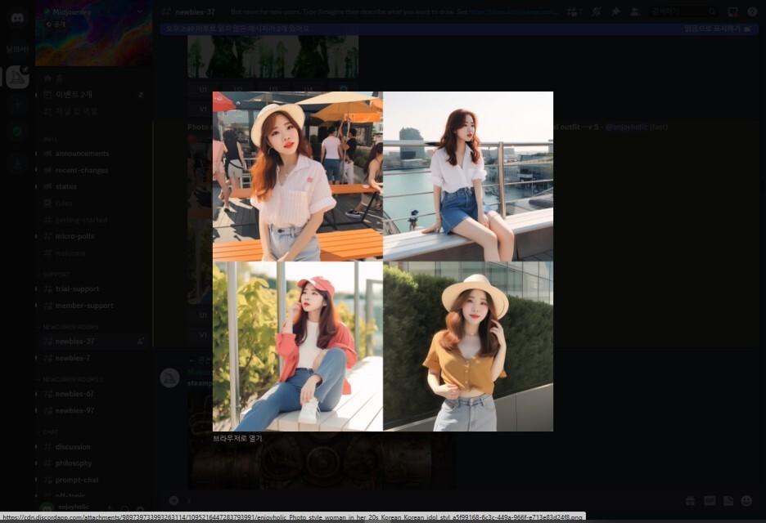The width and height of the screenshot is (766, 523).
Task: Click the Midjourney Bot avatar in chat
Action: coord(170,378)
